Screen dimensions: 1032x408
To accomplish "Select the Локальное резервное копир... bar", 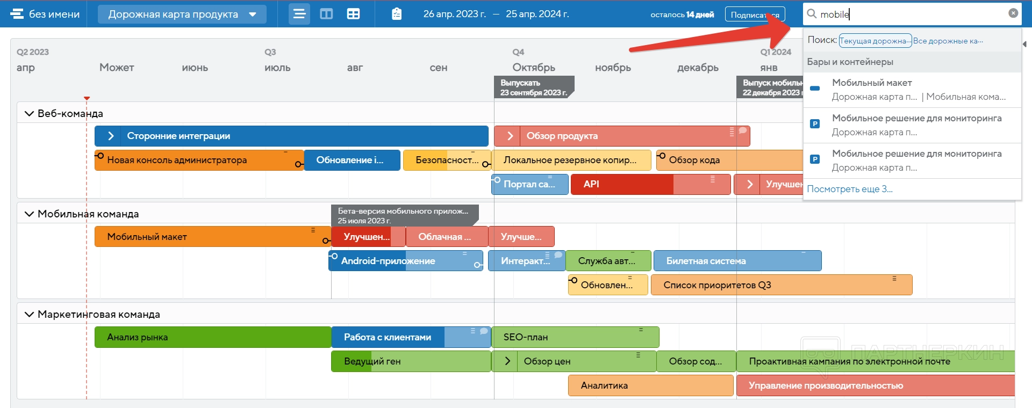I will click(571, 160).
